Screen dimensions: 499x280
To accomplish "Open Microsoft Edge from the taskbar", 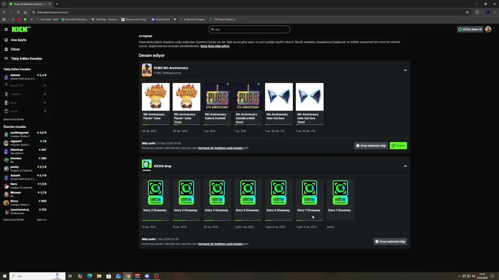I will coord(90,276).
